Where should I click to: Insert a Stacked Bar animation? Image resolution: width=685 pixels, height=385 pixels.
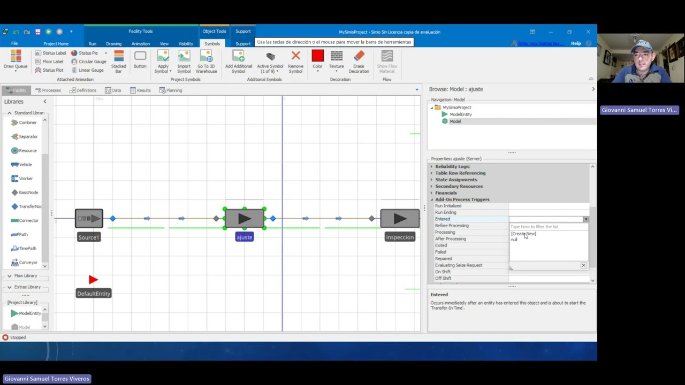click(x=119, y=62)
